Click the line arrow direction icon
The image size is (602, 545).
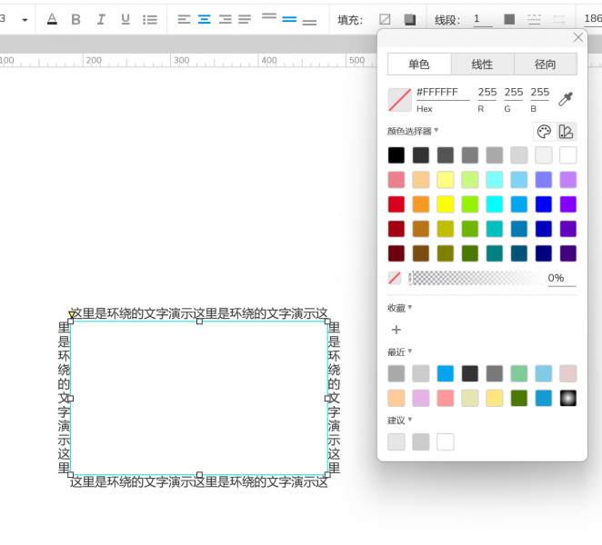pyautogui.click(x=558, y=19)
